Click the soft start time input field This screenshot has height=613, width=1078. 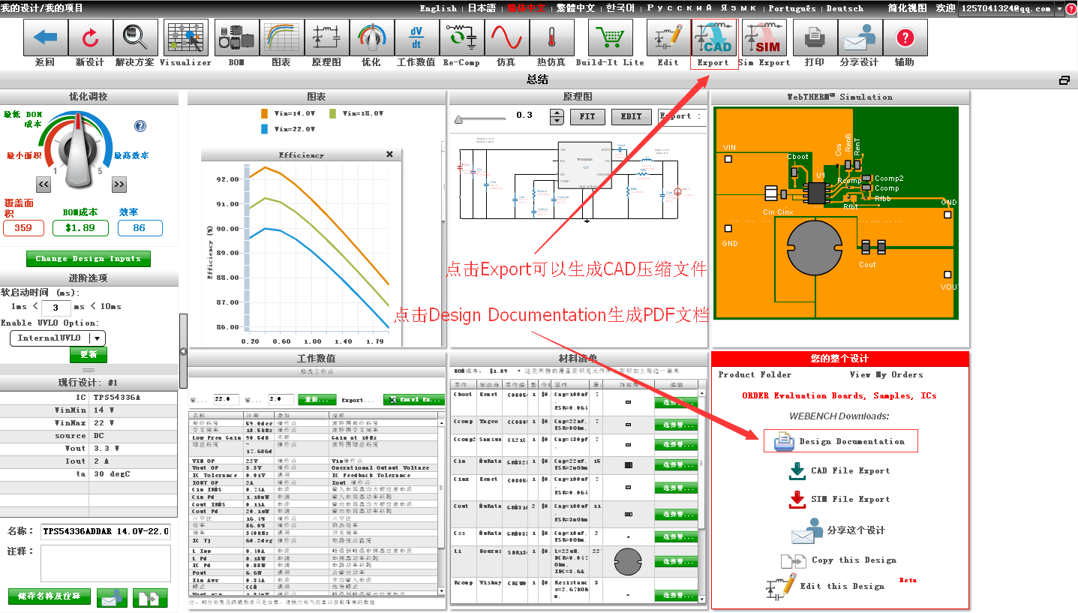click(56, 308)
